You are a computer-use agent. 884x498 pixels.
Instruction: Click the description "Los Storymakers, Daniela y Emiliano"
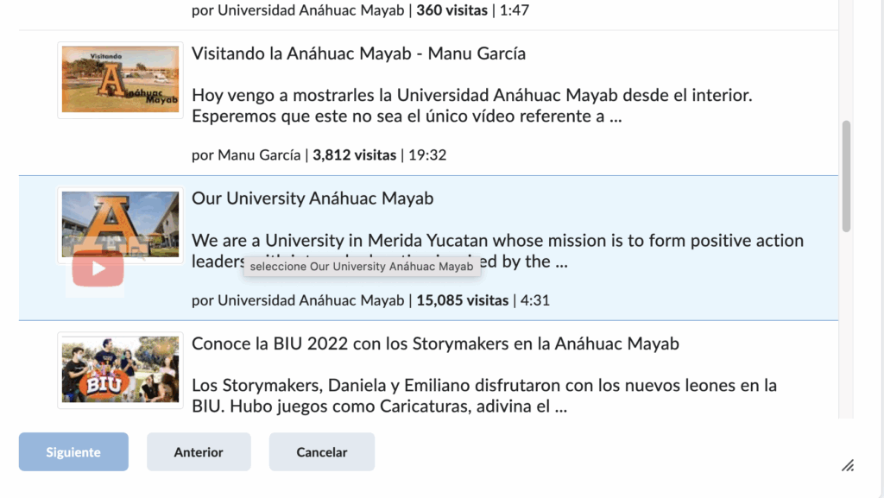pyautogui.click(x=483, y=395)
